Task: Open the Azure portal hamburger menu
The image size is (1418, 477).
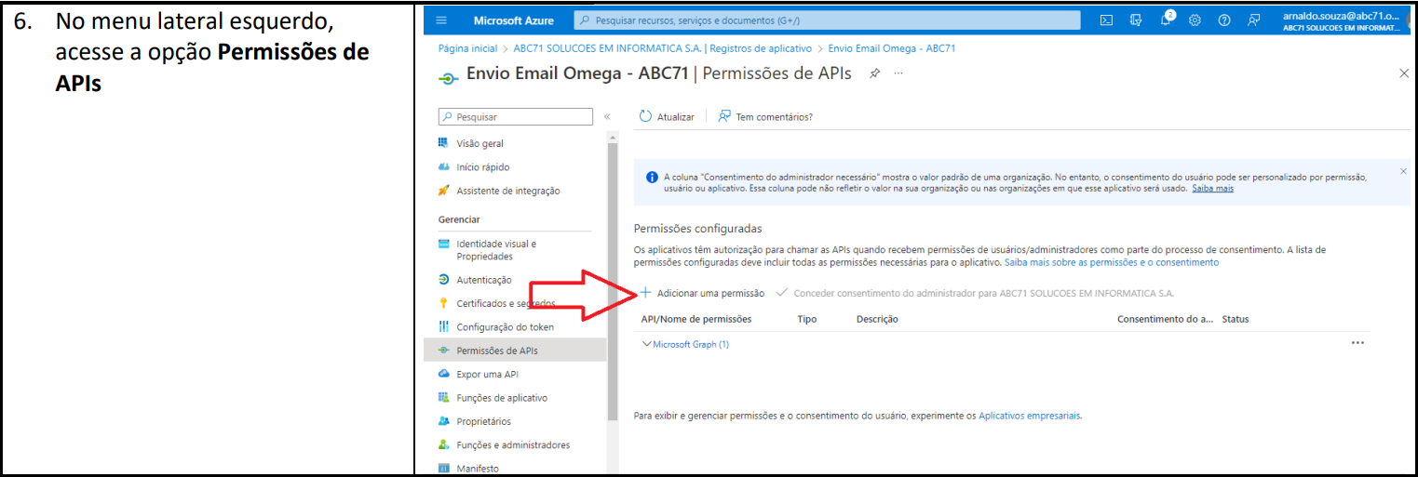Action: click(441, 20)
